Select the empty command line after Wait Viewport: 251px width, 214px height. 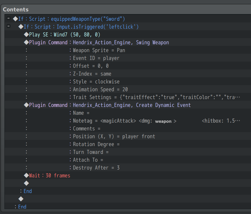128,183
